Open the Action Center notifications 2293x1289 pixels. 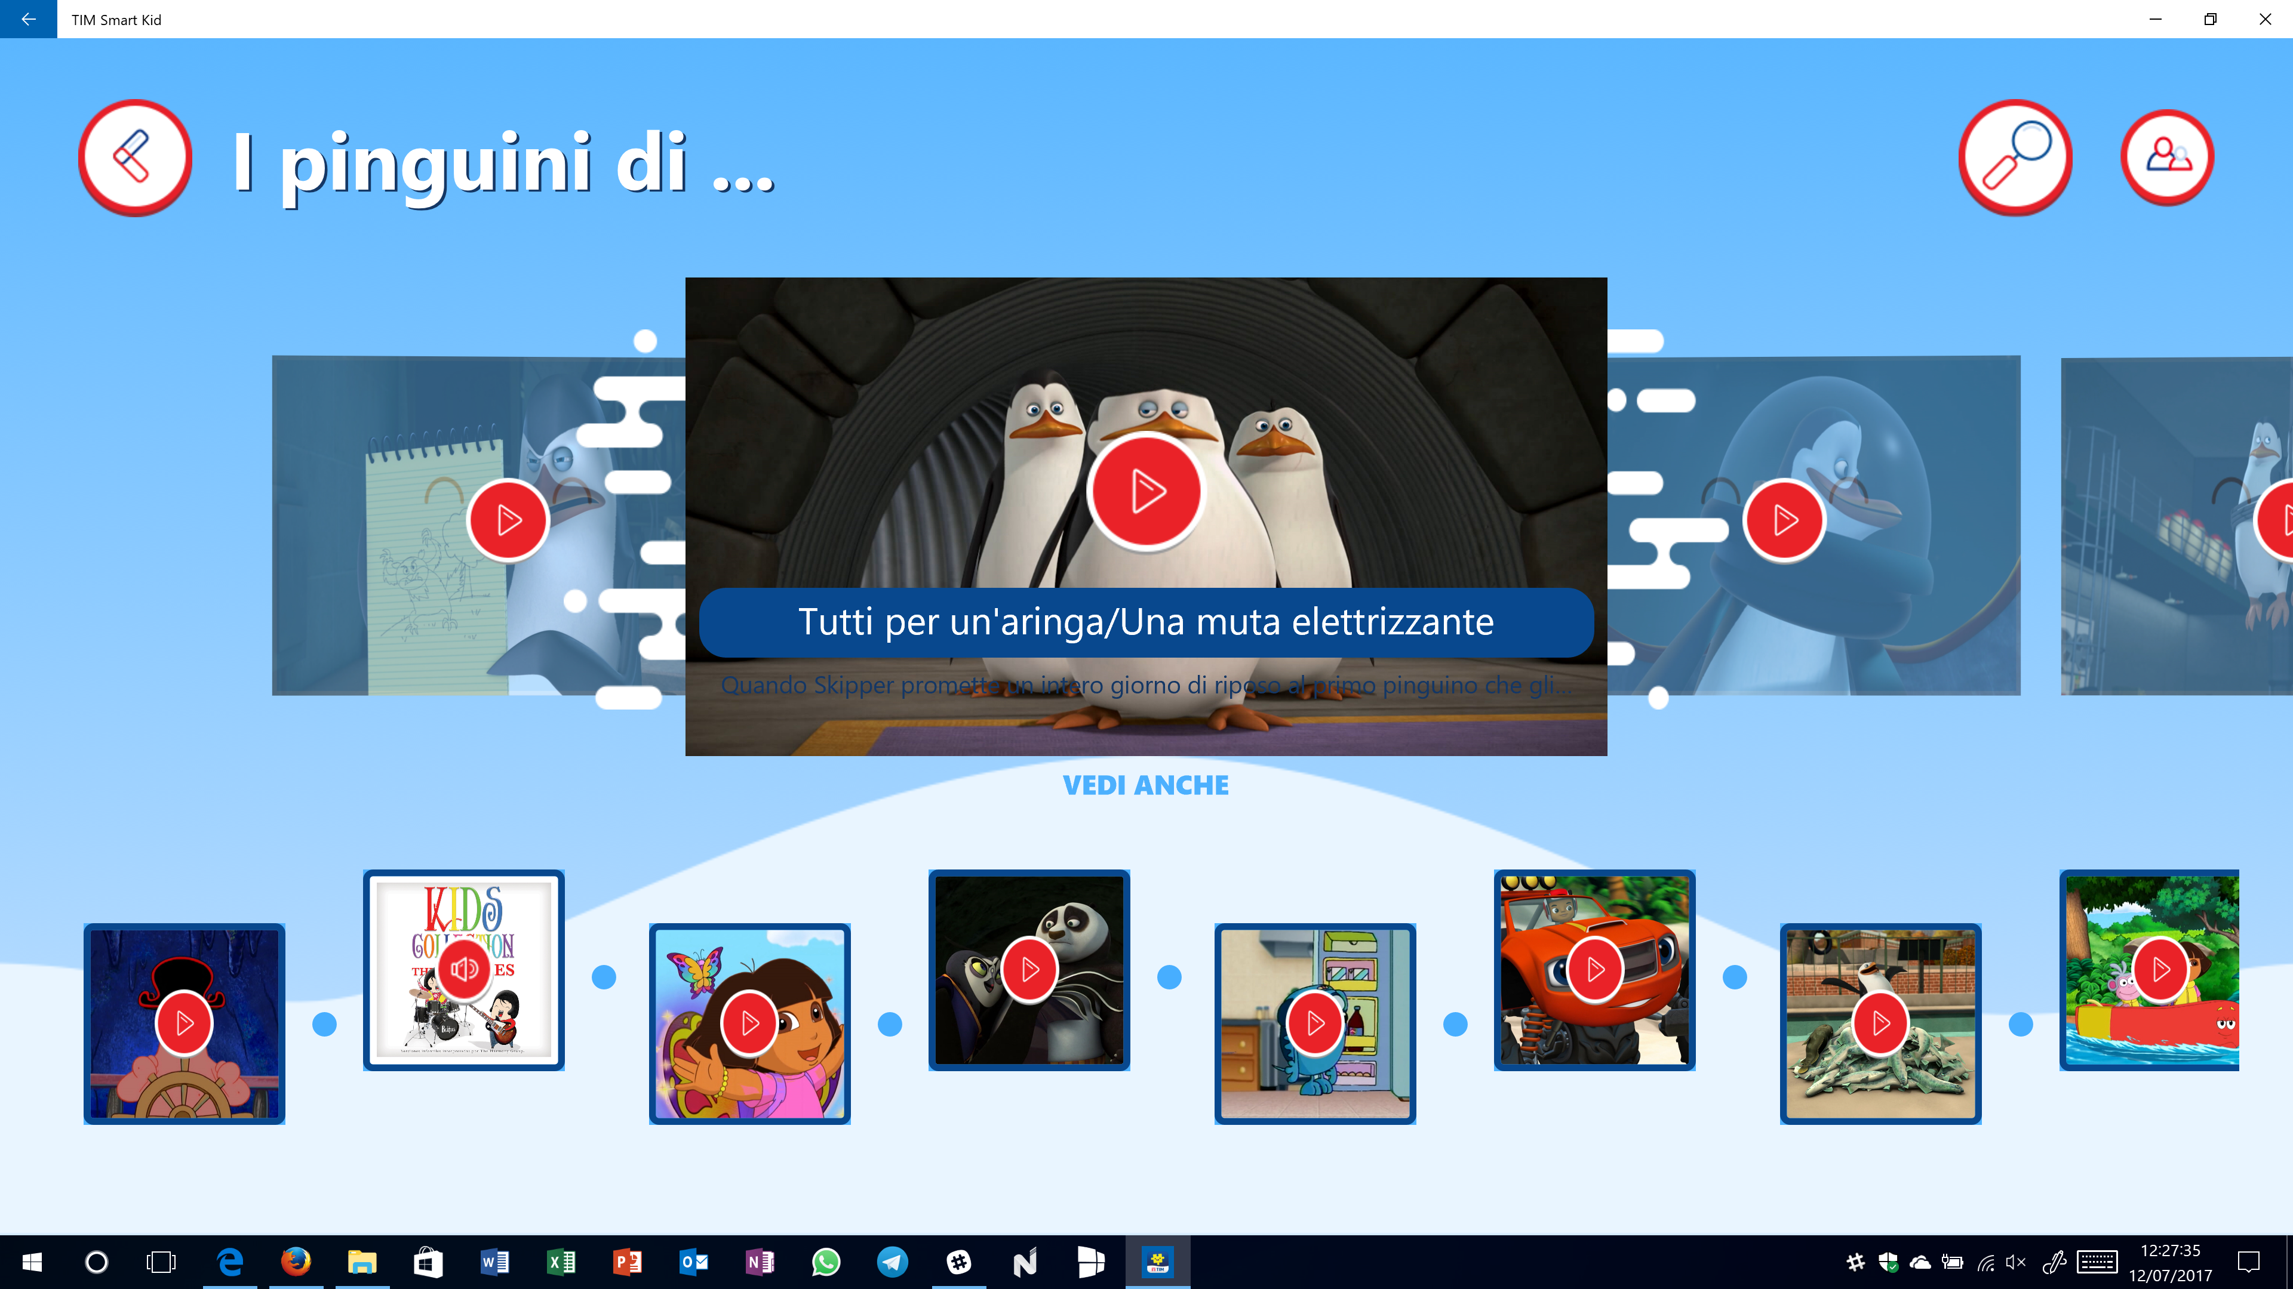tap(2249, 1262)
